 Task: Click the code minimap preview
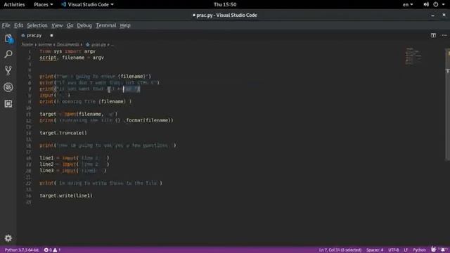(x=413, y=56)
